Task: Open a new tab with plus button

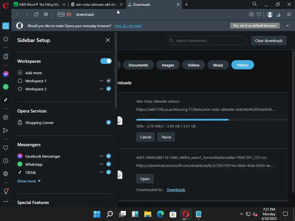Action: (186, 4)
